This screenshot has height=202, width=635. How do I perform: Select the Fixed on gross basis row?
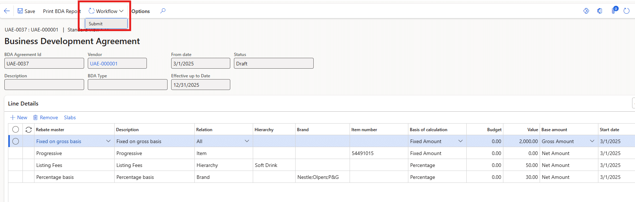pyautogui.click(x=16, y=141)
